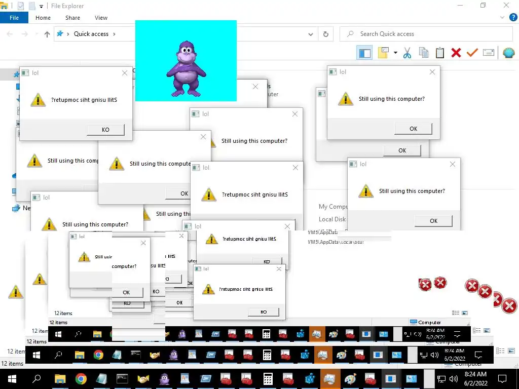Click the Copy icon in the toolbar
The image size is (519, 389).
click(424, 53)
